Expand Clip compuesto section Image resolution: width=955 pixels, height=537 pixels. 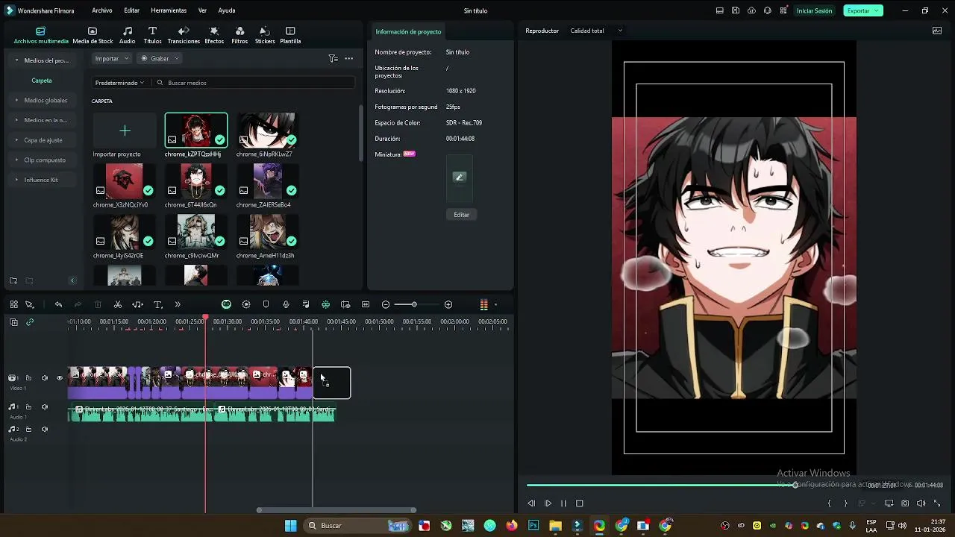16,160
